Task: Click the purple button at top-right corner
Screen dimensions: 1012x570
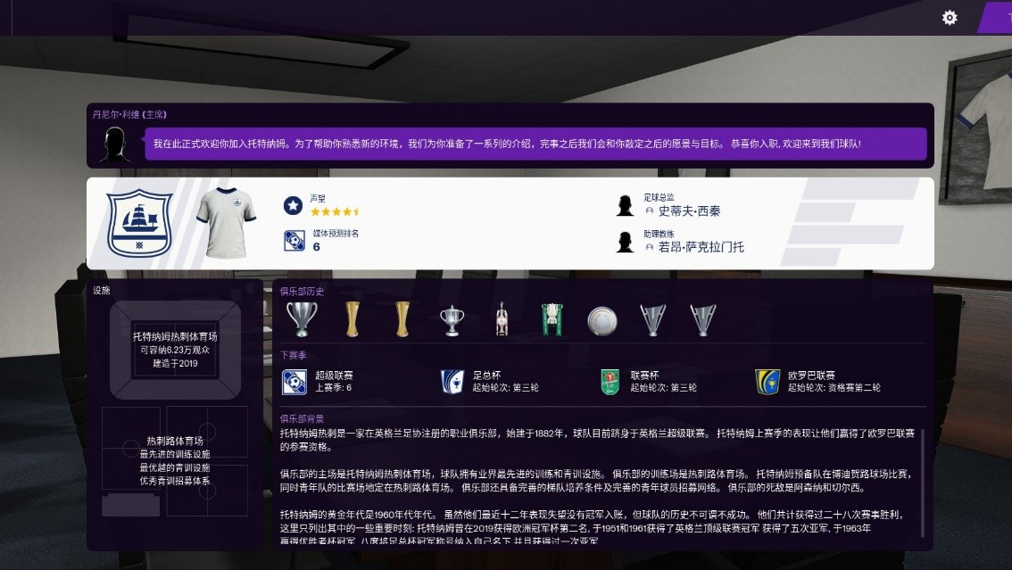Action: point(995,17)
